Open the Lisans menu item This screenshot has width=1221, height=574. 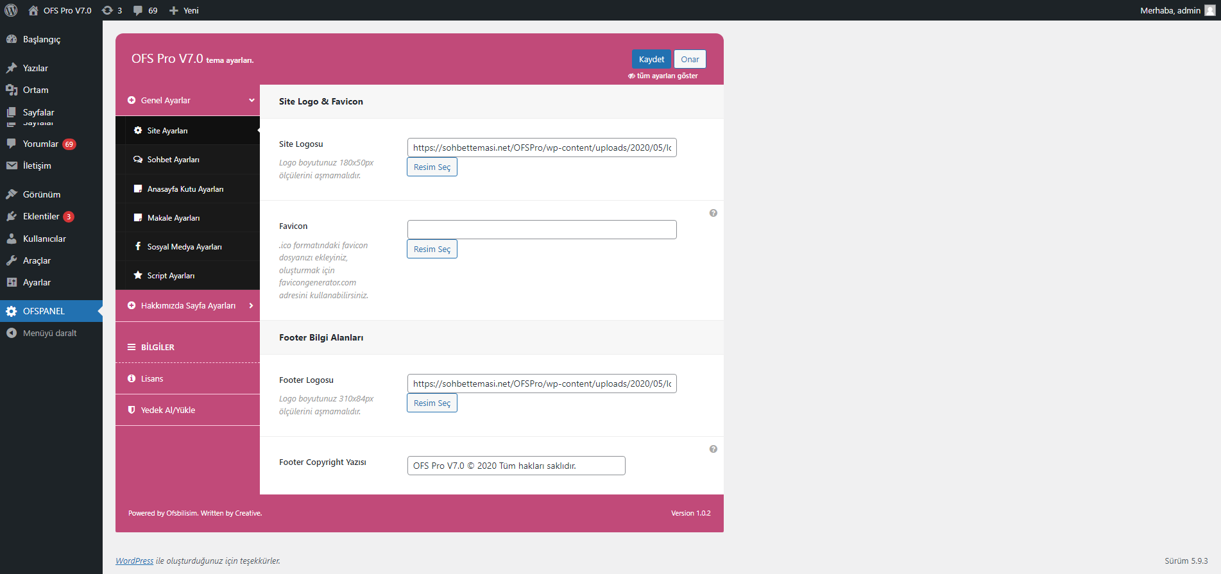coord(187,378)
